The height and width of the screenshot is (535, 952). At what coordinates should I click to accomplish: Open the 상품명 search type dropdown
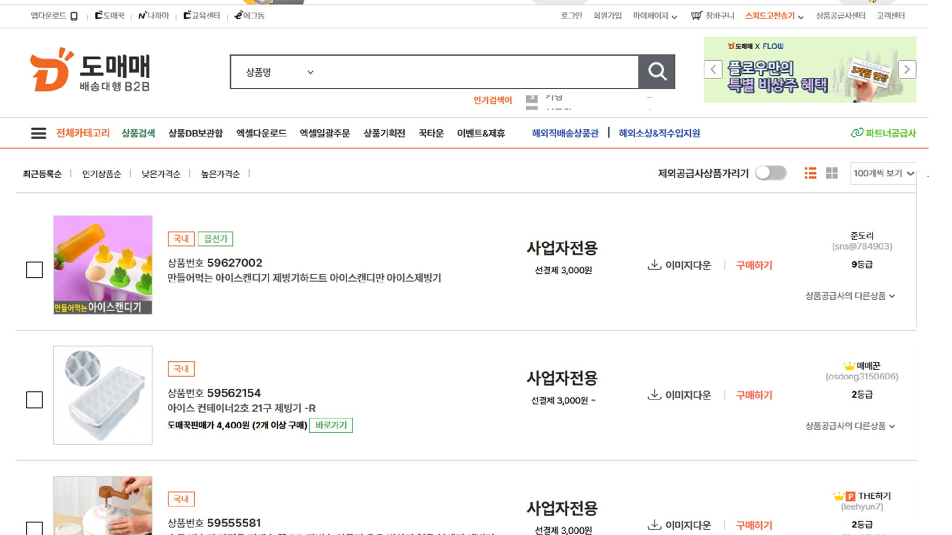coord(279,72)
